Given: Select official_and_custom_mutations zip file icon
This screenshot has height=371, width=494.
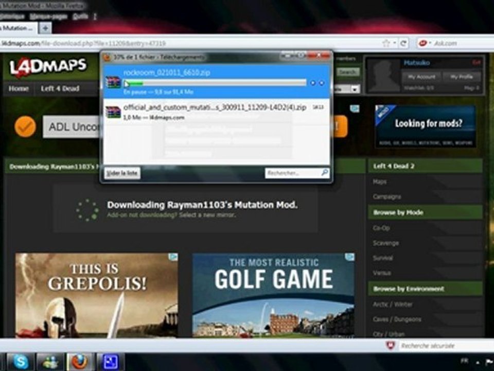Looking at the screenshot, I should (x=113, y=112).
